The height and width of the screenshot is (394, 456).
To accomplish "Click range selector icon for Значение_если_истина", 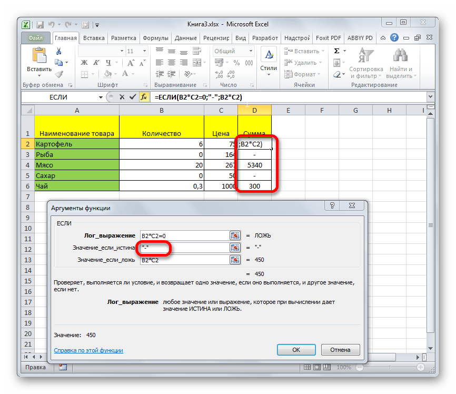I will point(235,248).
